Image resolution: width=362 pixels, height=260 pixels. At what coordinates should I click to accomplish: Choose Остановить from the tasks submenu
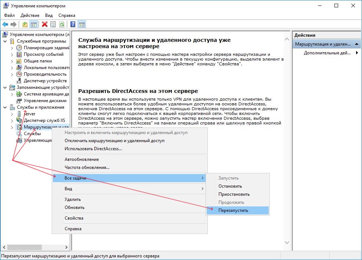coord(230,186)
